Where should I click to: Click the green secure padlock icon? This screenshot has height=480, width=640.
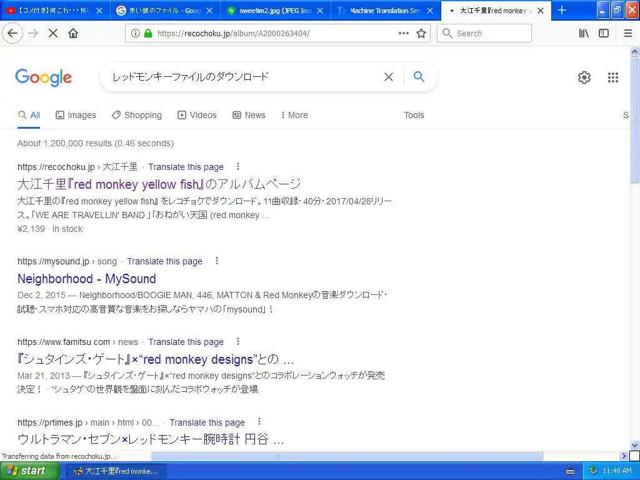tap(148, 33)
